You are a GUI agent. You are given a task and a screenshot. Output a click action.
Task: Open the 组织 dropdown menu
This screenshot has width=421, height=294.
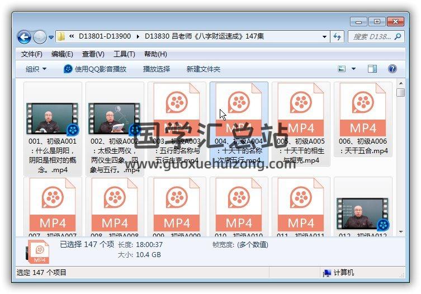[x=36, y=69]
